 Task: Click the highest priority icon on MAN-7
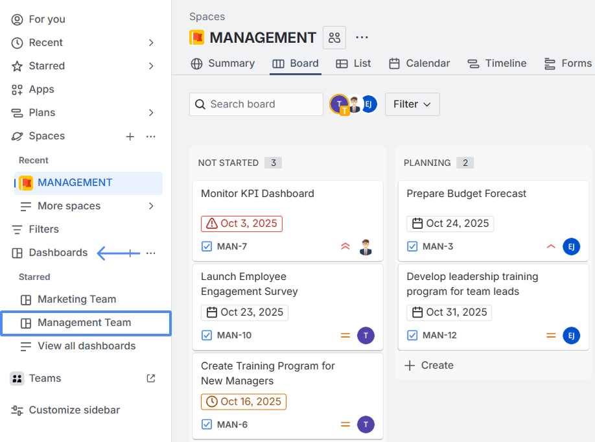pyautogui.click(x=345, y=246)
